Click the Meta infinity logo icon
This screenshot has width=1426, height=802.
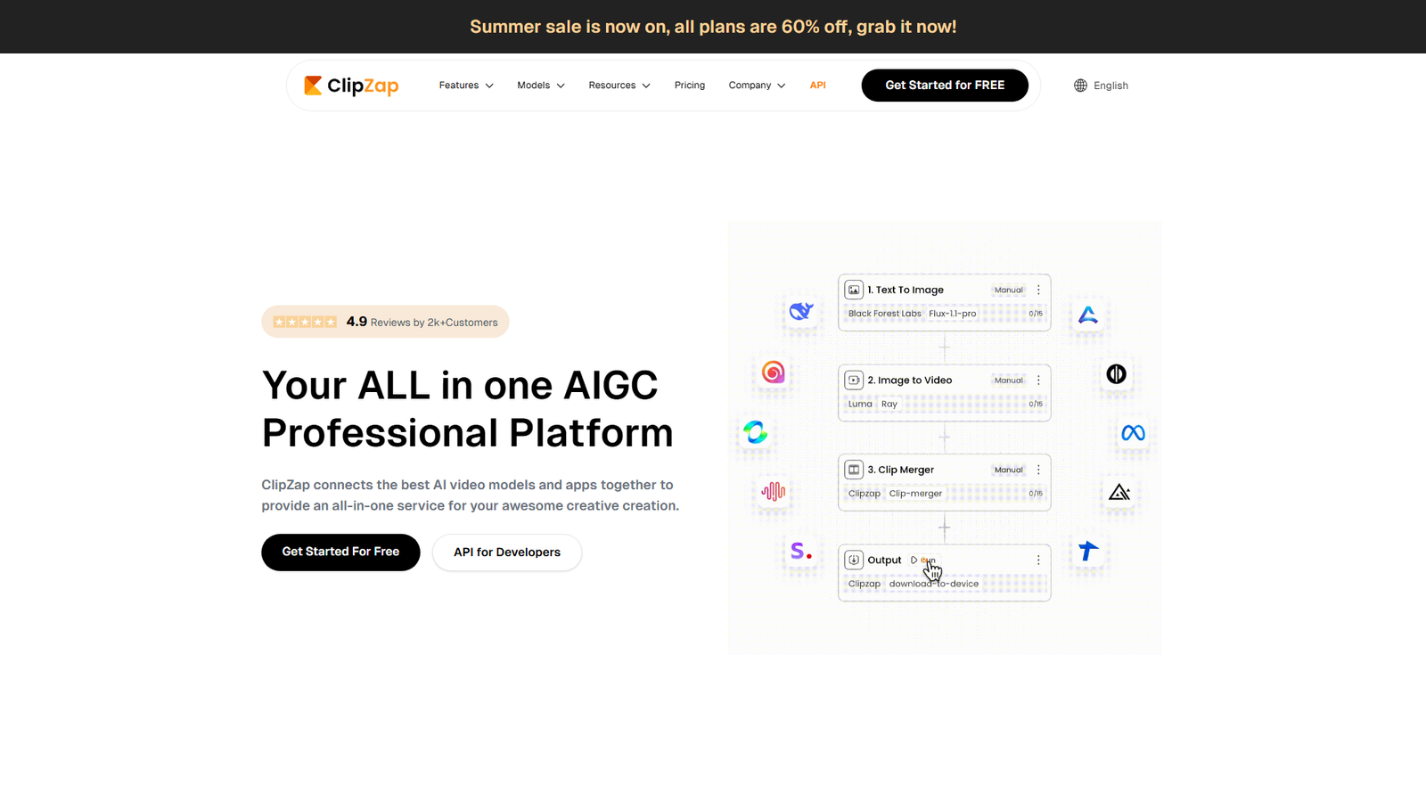pyautogui.click(x=1133, y=435)
